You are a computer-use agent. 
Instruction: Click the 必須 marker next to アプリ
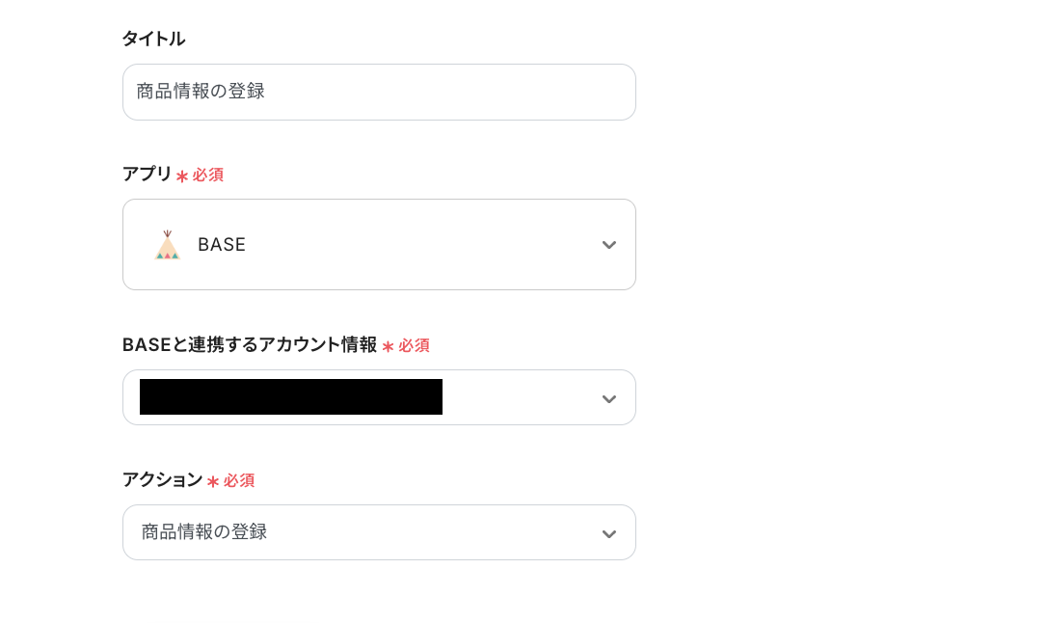point(208,176)
